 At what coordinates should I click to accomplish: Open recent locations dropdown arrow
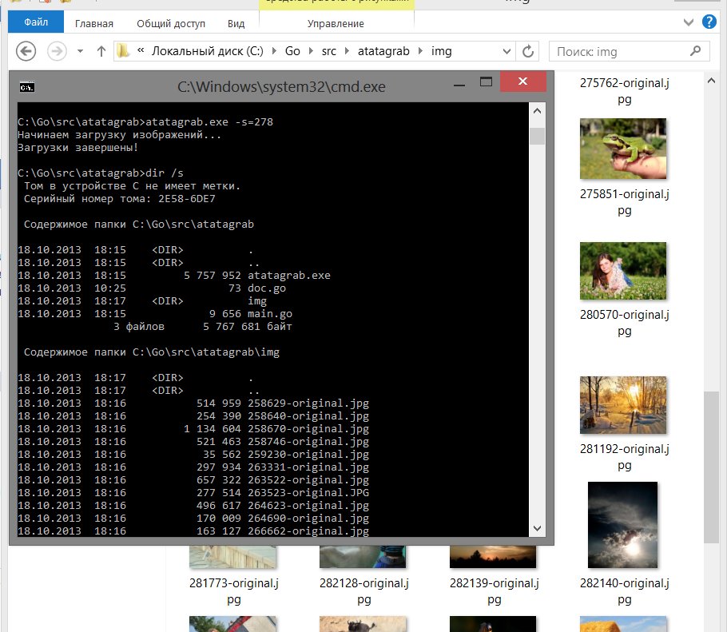click(x=80, y=51)
